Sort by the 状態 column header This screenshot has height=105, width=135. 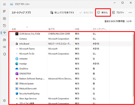point(77,29)
